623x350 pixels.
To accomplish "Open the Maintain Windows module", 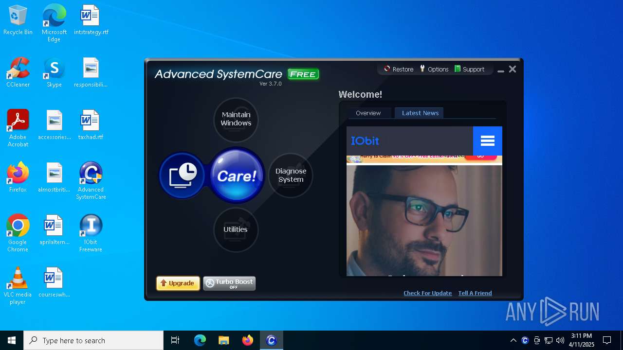I will [236, 119].
